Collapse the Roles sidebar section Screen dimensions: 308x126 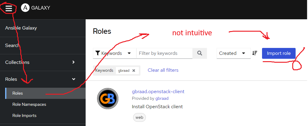[x=43, y=79]
